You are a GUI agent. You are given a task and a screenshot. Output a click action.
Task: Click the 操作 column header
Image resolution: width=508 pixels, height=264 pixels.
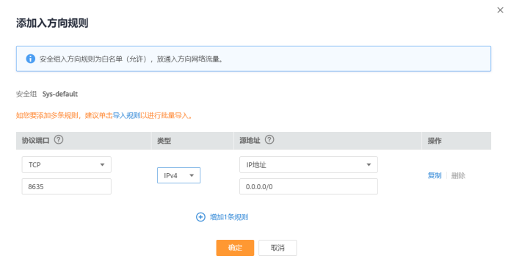[x=435, y=141]
